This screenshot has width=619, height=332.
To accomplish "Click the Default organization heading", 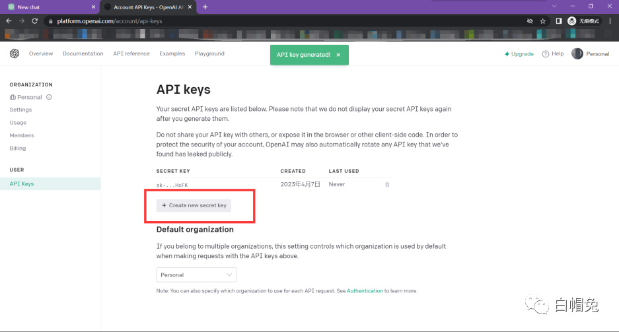I will point(195,230).
